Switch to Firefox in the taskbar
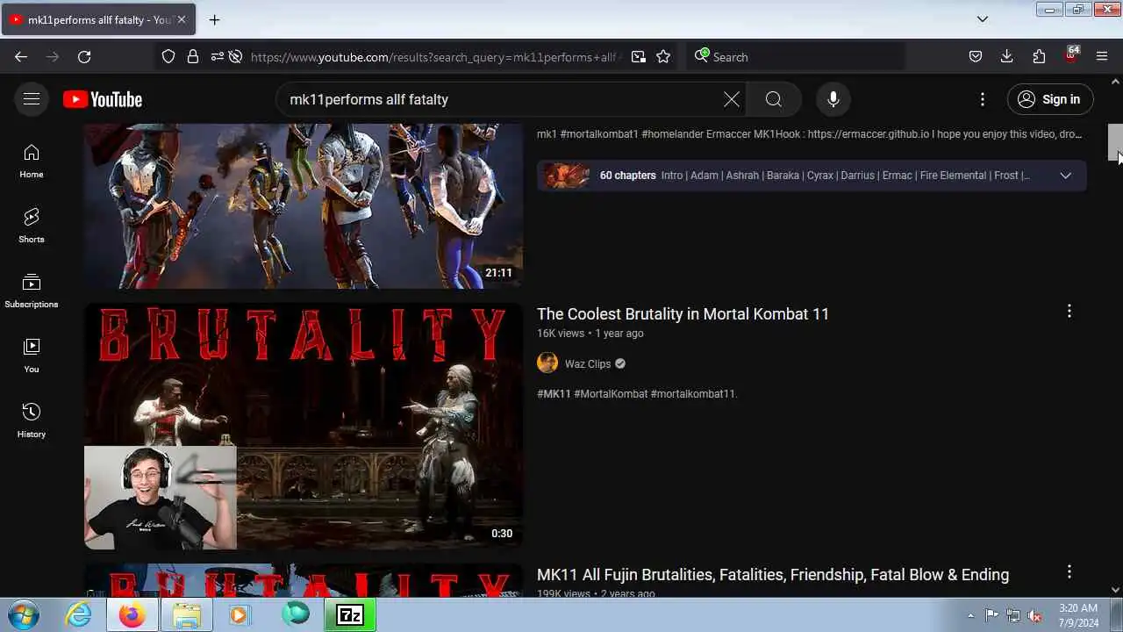Image resolution: width=1123 pixels, height=632 pixels. point(132,615)
